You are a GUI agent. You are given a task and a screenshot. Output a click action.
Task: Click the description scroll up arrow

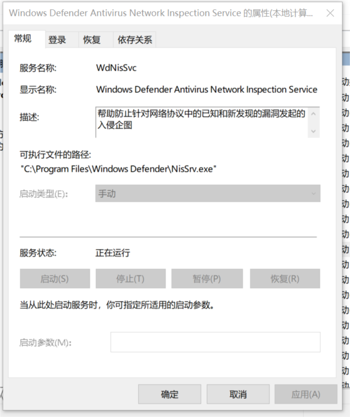[x=313, y=114]
